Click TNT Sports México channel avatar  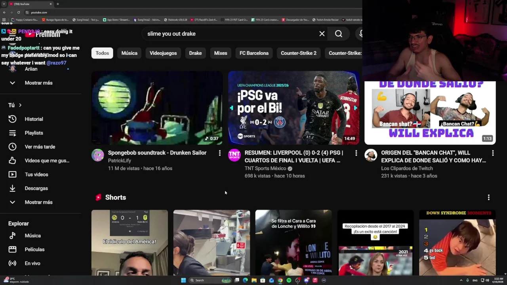click(234, 155)
